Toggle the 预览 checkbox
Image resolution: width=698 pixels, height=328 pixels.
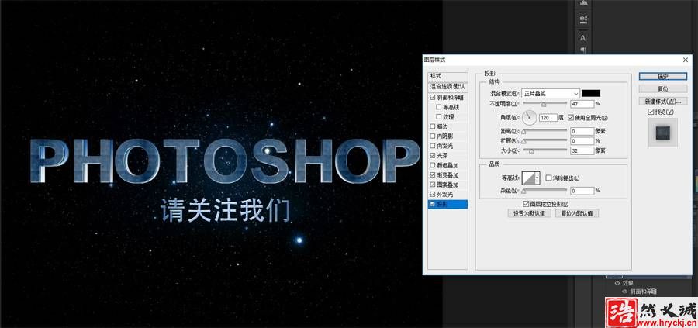pyautogui.click(x=651, y=112)
